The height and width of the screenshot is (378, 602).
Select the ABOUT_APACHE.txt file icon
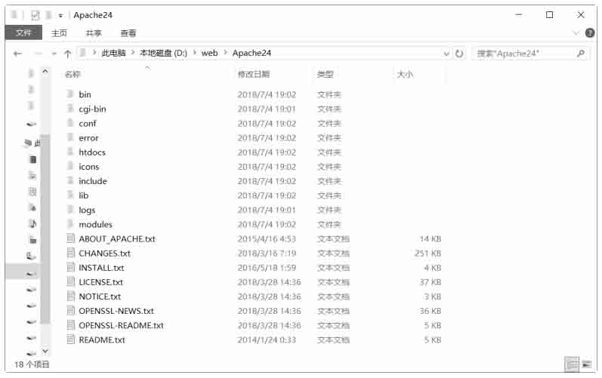coord(71,238)
